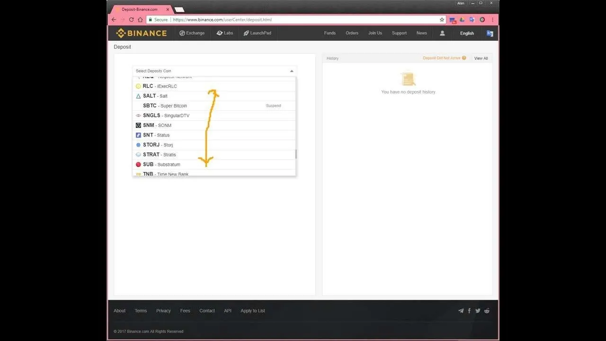Open the Contact footer link
The image size is (606, 341).
click(x=207, y=311)
